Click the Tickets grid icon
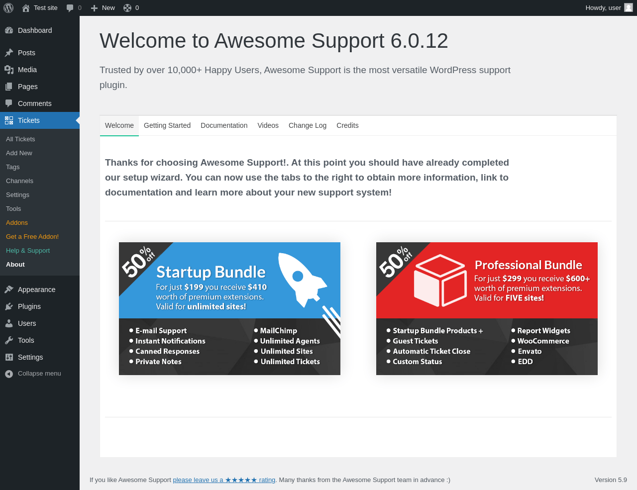This screenshot has width=637, height=490. coord(9,120)
